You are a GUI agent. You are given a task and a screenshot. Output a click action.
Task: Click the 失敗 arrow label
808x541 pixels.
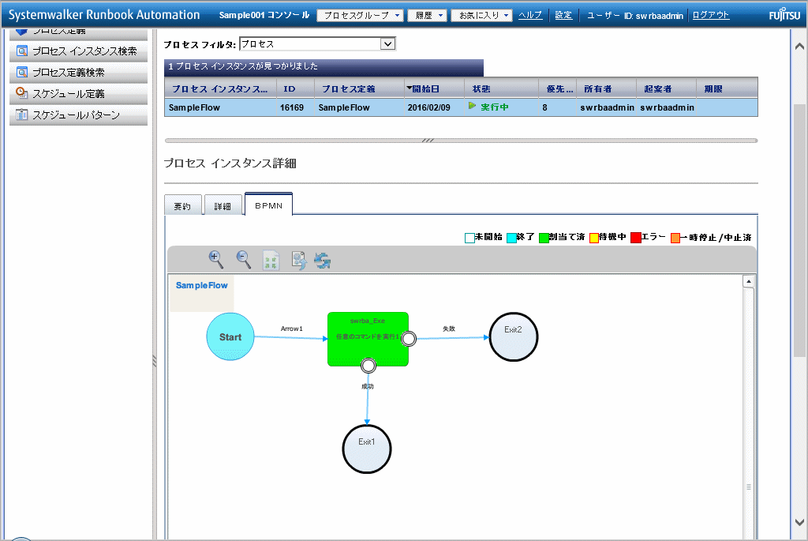coord(449,329)
